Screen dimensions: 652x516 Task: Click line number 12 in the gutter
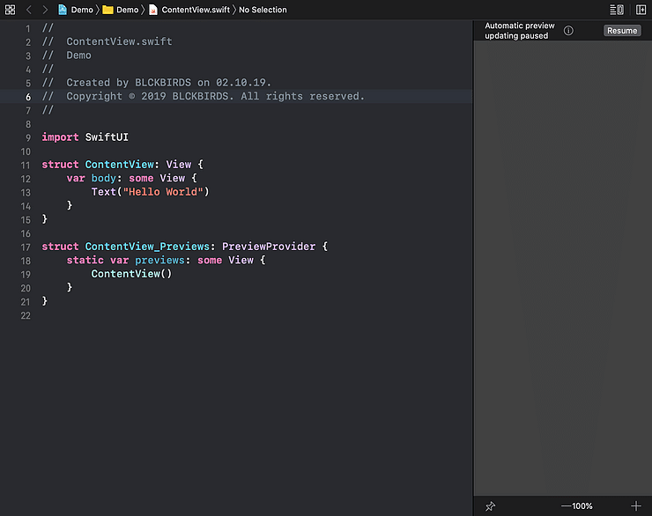click(26, 178)
